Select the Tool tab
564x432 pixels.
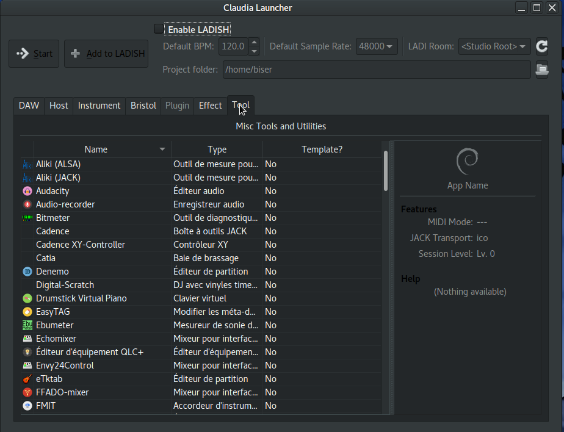240,105
